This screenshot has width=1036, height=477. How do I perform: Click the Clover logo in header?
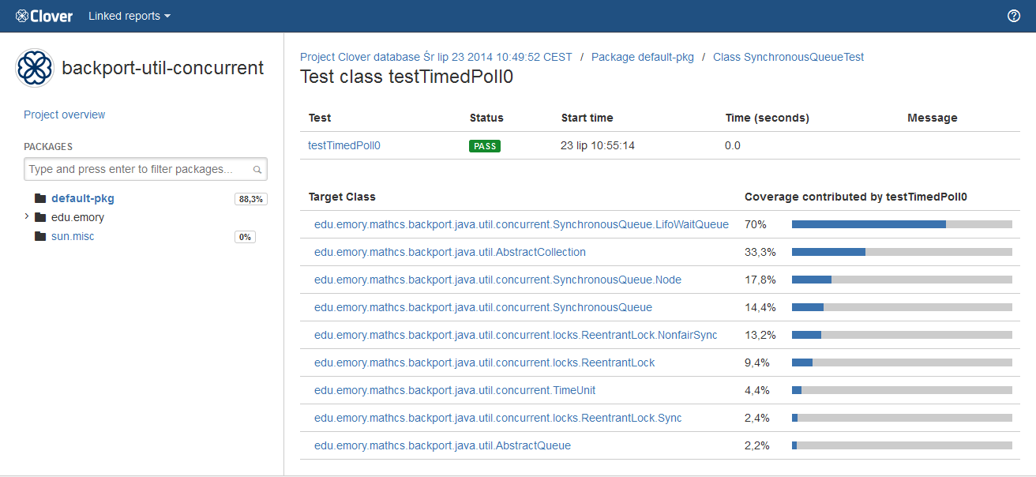click(x=44, y=16)
